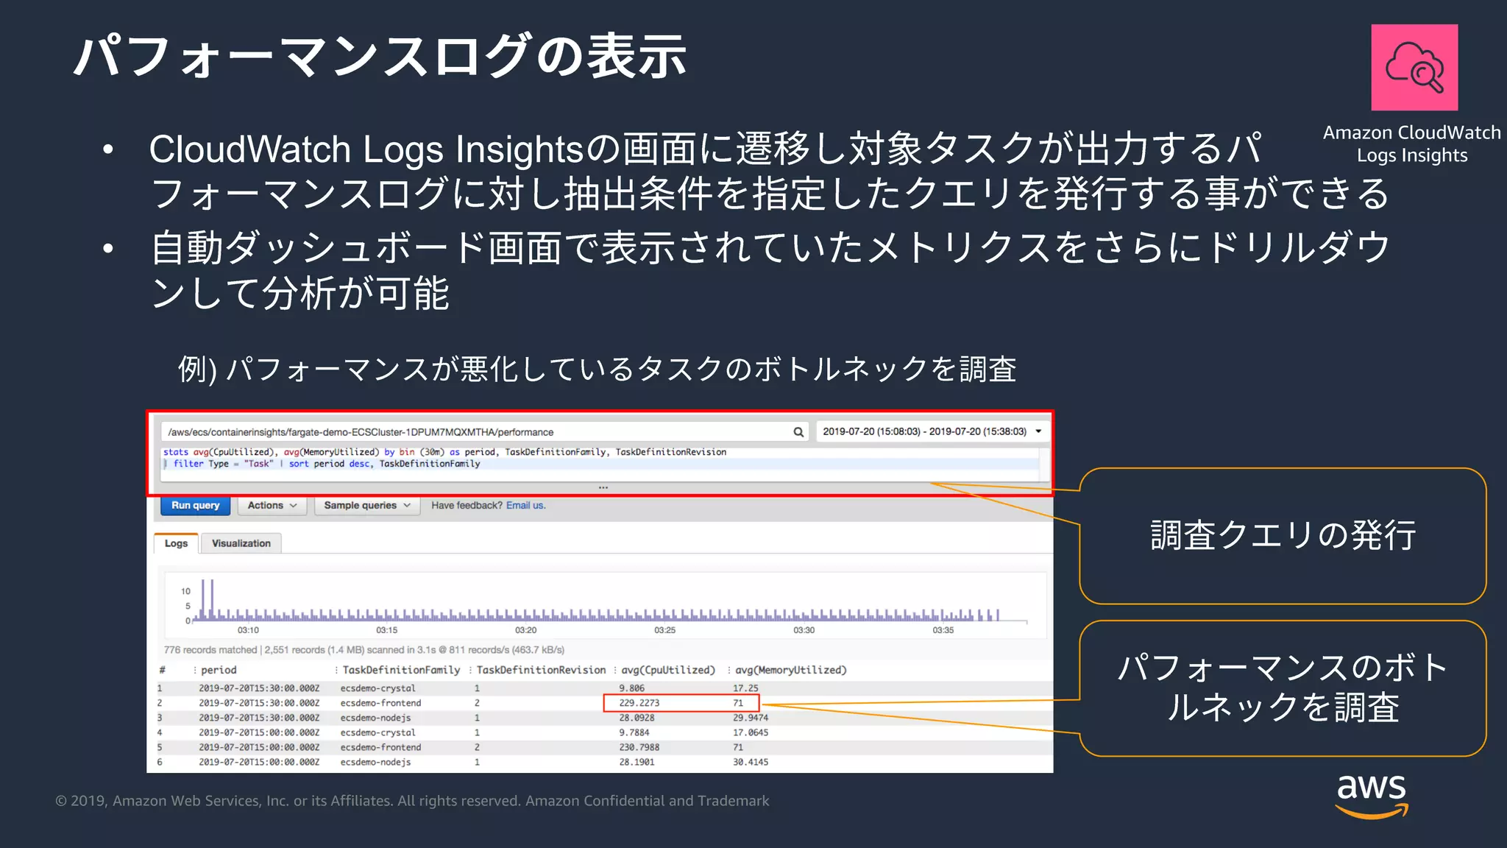Select the 2019-07-20 time range field

[932, 431]
